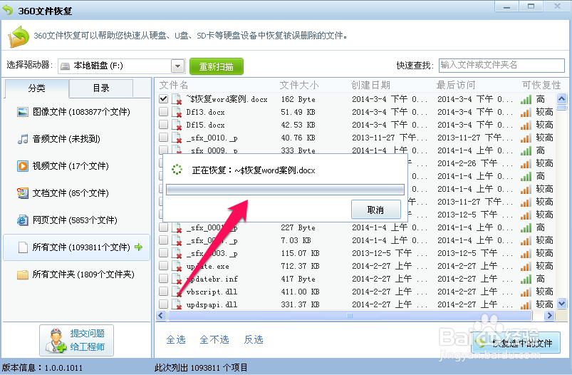
Task: Click the green arrow beside 所有文件
Action: [139, 247]
